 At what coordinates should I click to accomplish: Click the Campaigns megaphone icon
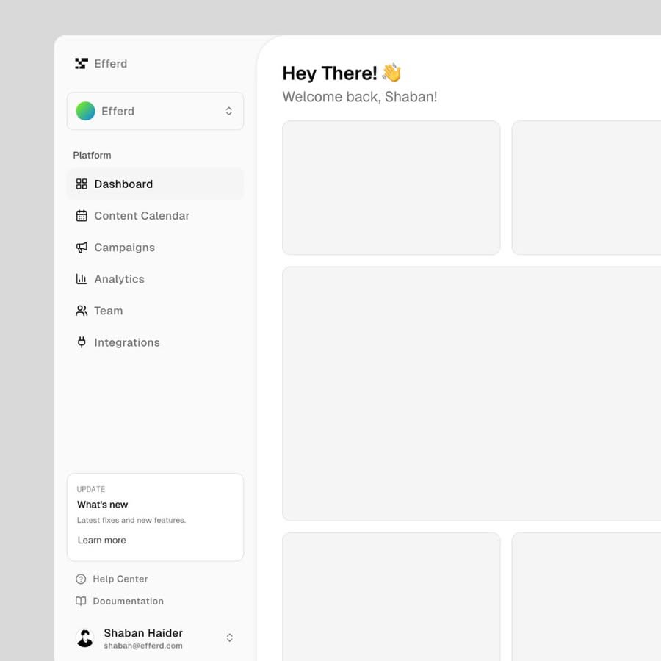click(82, 248)
